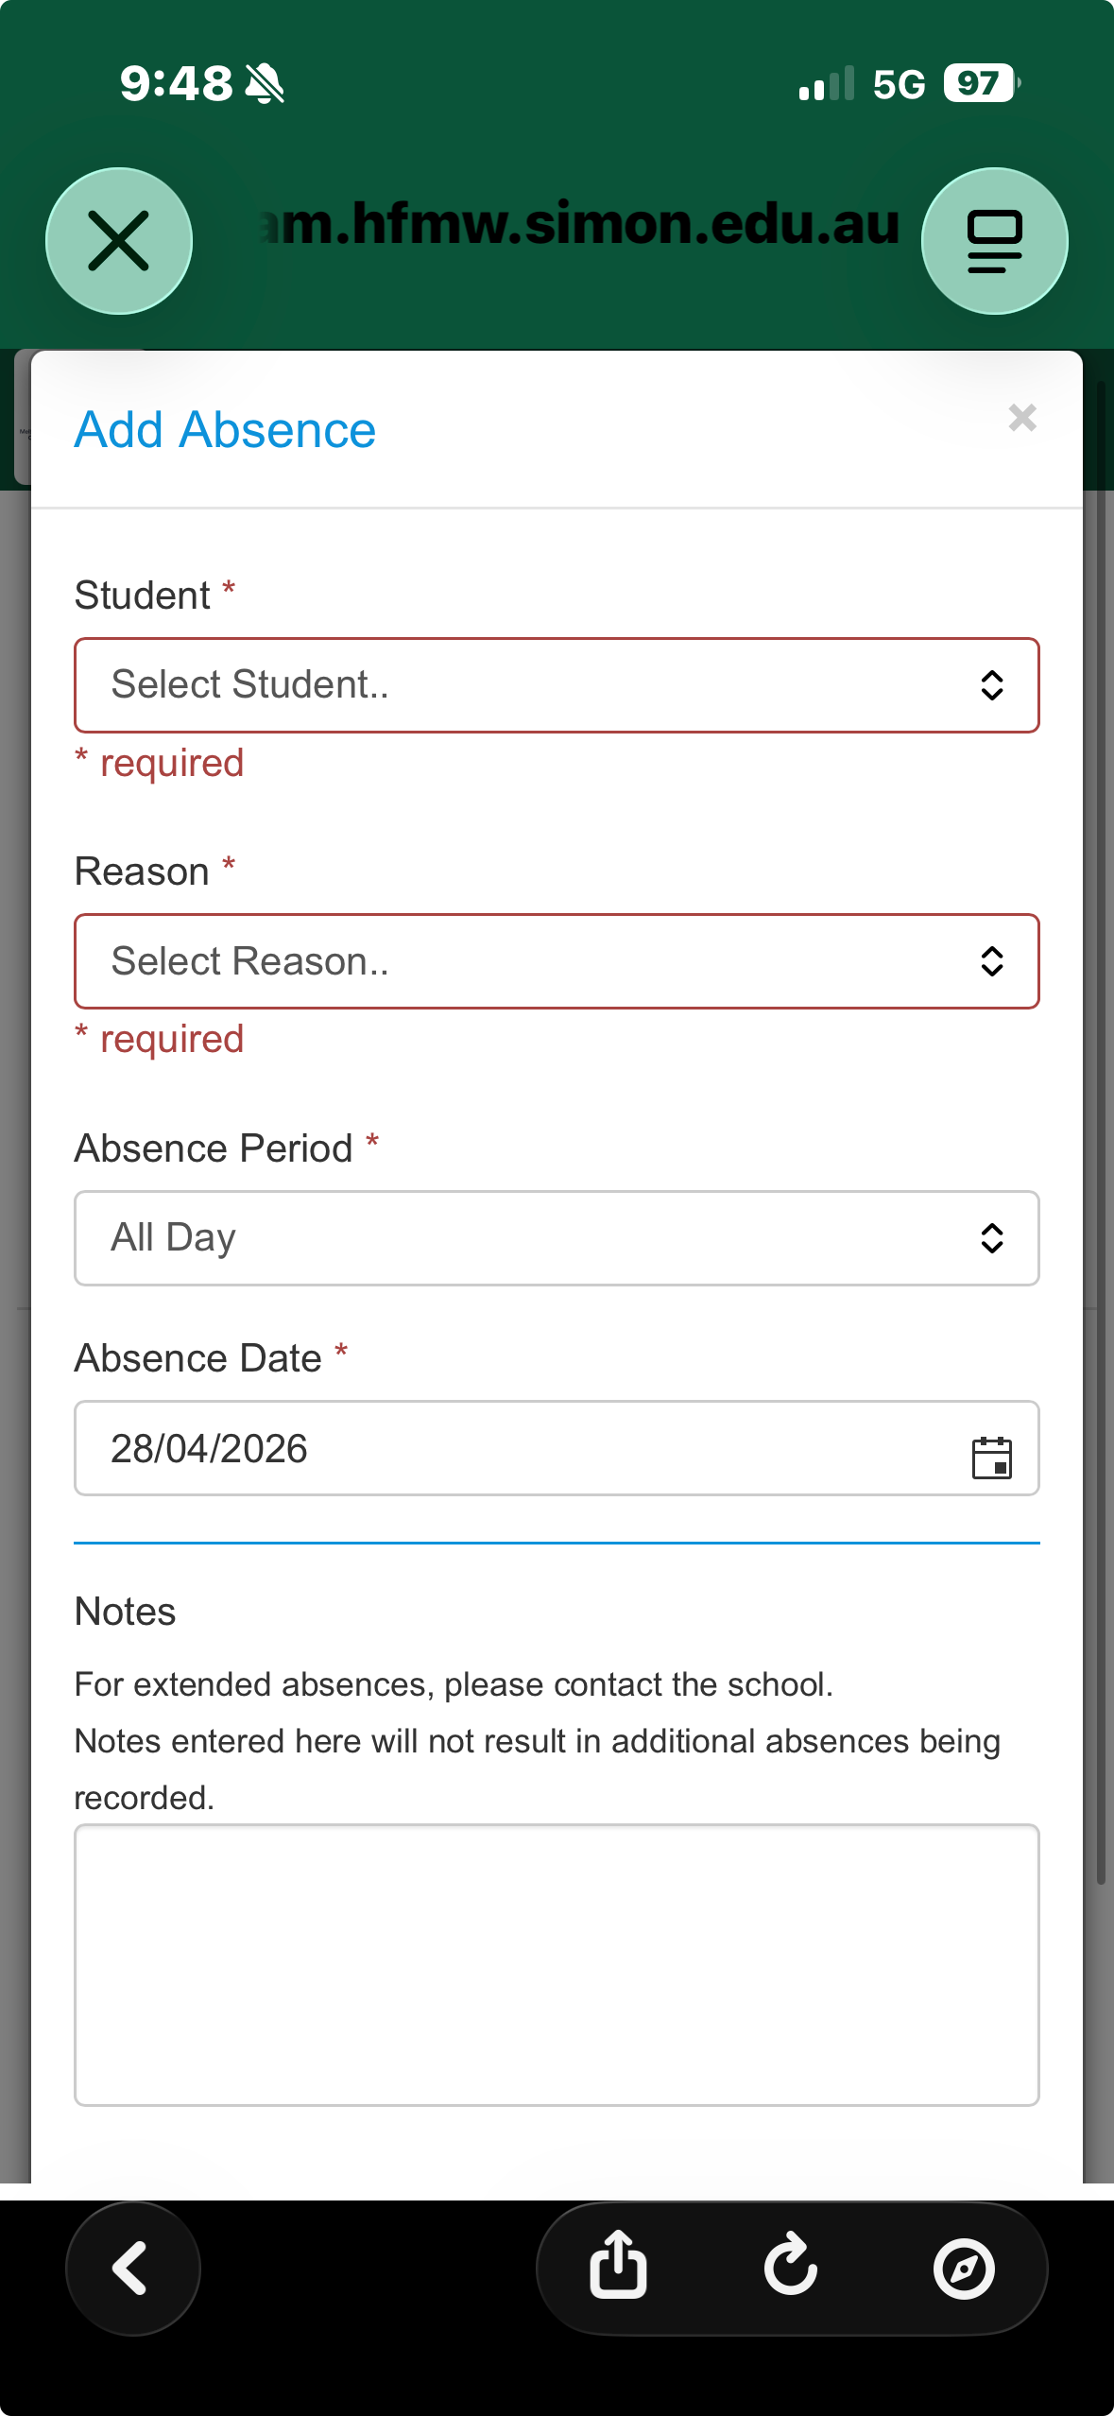Click the Absence Period label
This screenshot has height=2416, width=1114.
click(214, 1148)
